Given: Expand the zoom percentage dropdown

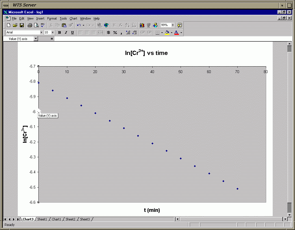Looking at the screenshot, I should click(x=173, y=25).
